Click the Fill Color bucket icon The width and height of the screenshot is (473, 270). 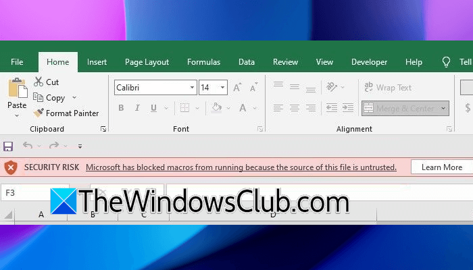click(x=216, y=107)
